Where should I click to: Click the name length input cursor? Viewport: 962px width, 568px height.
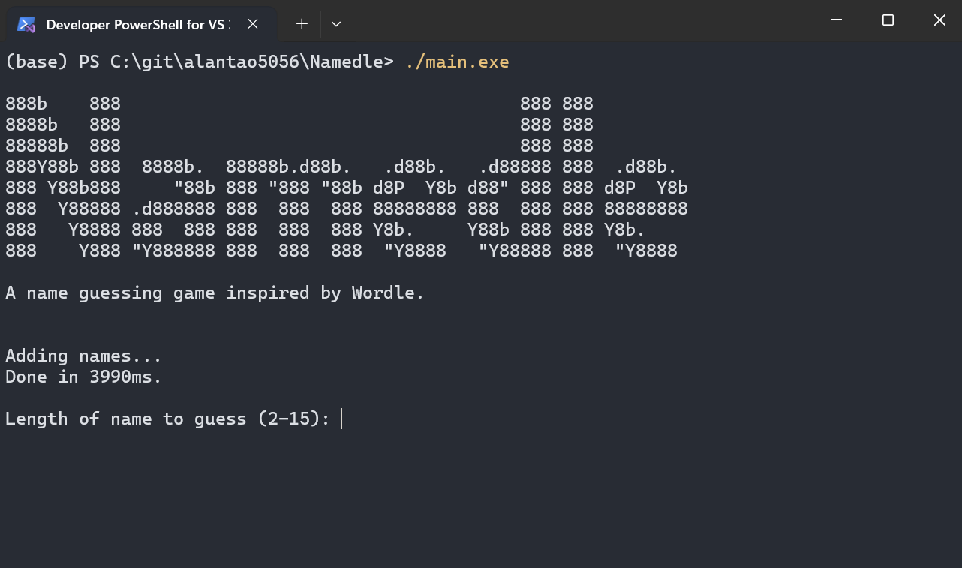[342, 419]
